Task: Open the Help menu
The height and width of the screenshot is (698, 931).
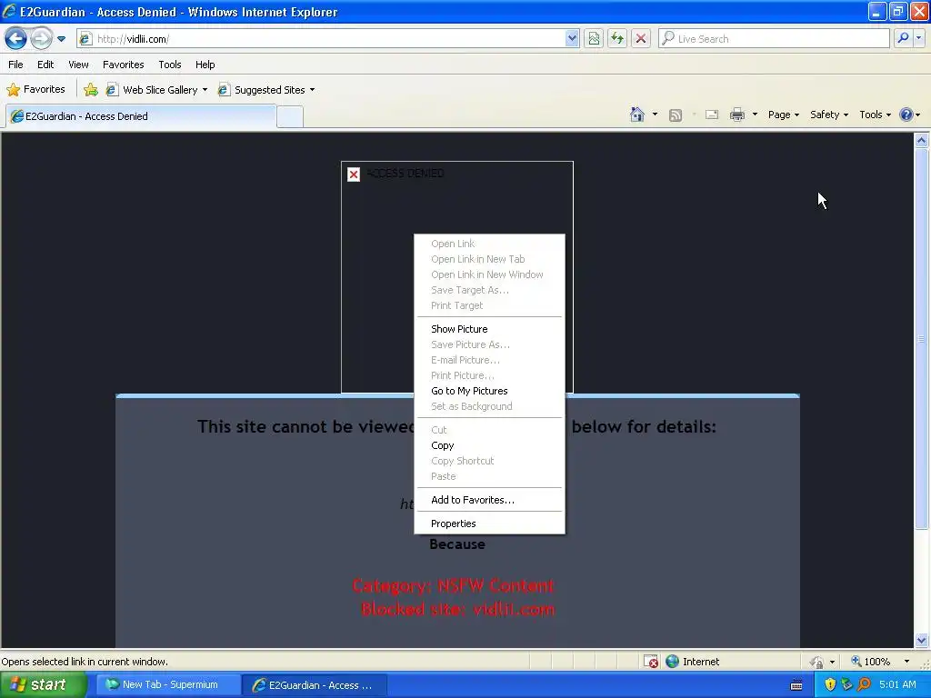Action: [205, 65]
